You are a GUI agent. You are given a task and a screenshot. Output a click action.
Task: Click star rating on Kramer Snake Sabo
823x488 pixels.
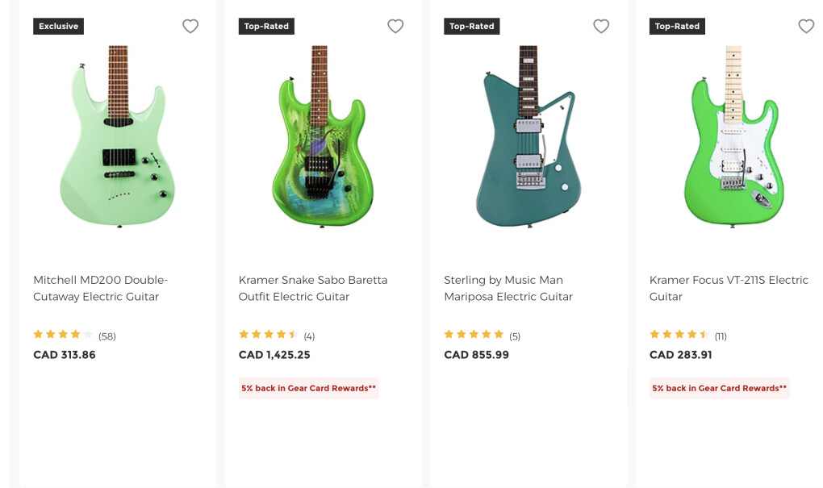pos(269,335)
